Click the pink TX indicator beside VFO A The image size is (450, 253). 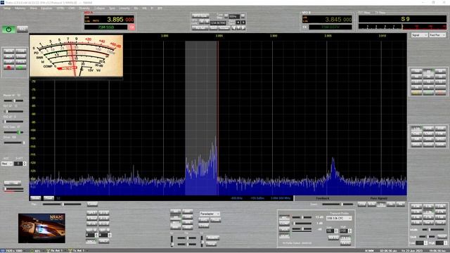(x=131, y=27)
